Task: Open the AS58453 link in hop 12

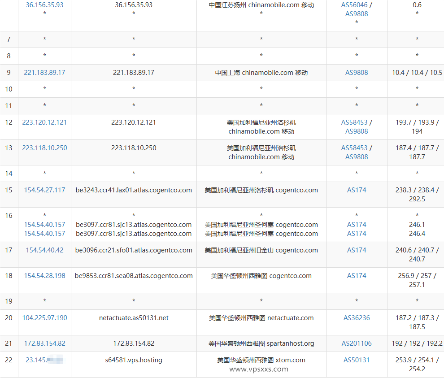Action: [354, 122]
